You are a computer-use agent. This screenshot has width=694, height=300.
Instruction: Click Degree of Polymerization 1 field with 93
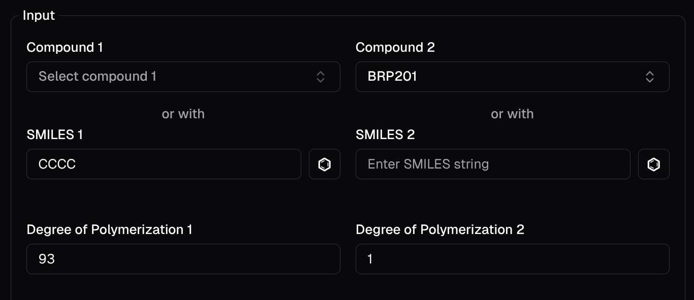(x=183, y=259)
